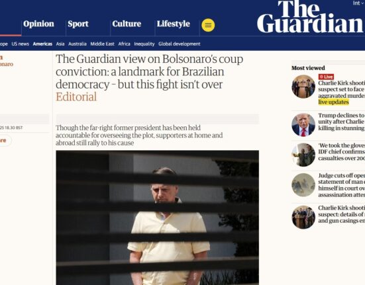The image size is (365, 285).
Task: Click The Guardian logo
Action: (310, 17)
